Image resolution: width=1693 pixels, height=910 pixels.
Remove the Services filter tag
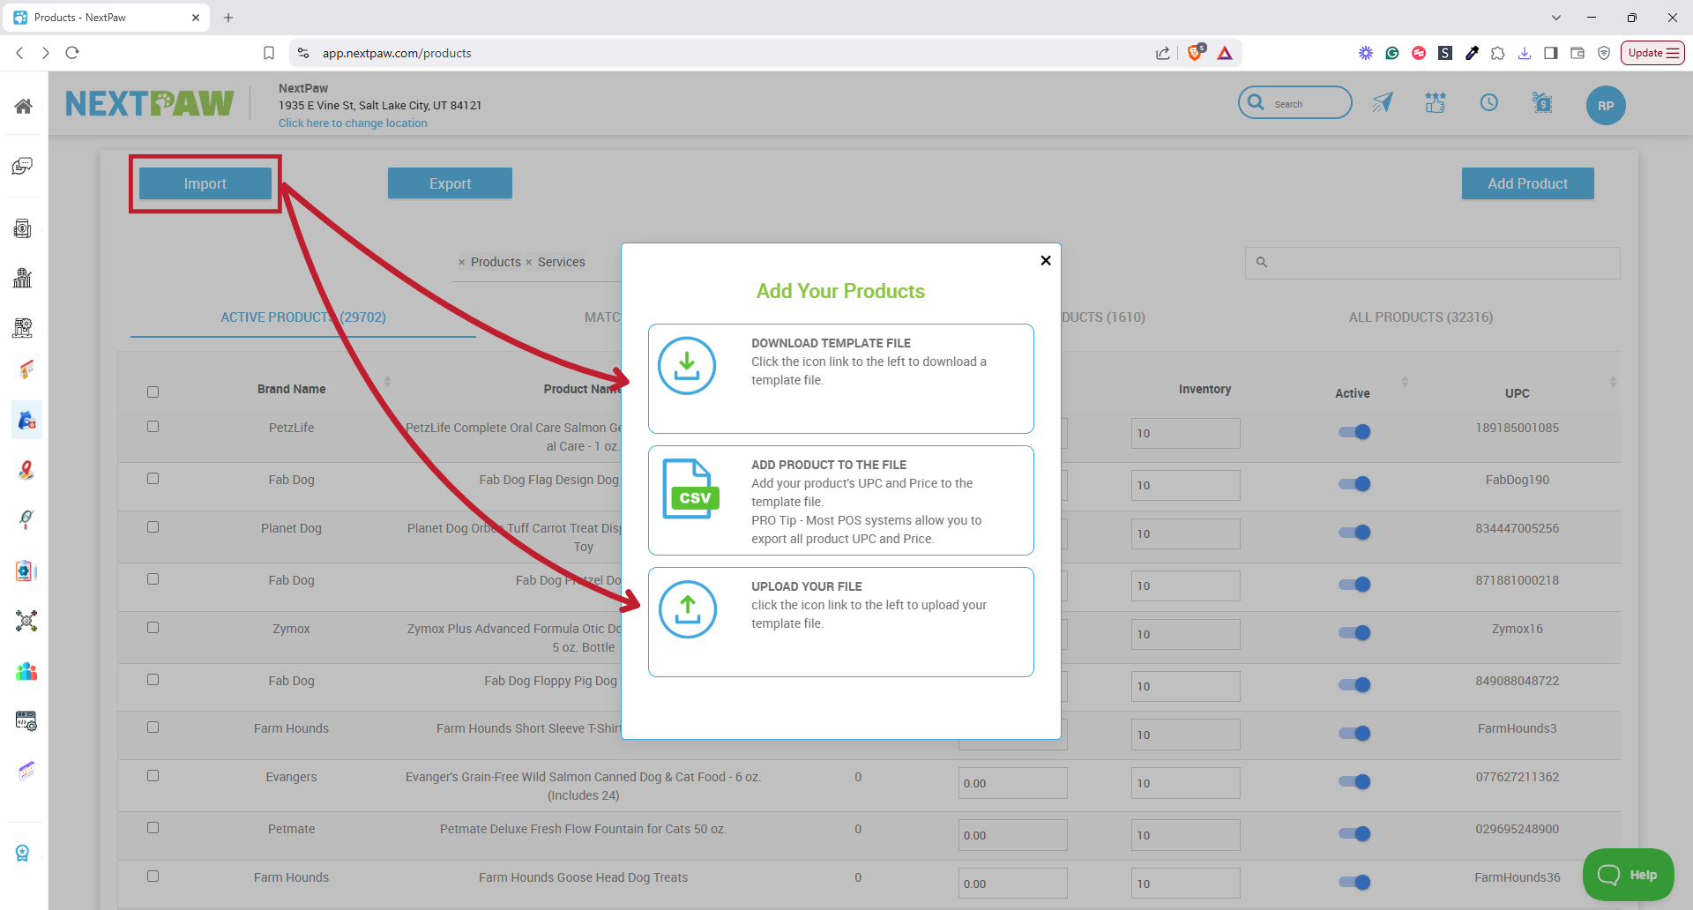click(x=529, y=262)
